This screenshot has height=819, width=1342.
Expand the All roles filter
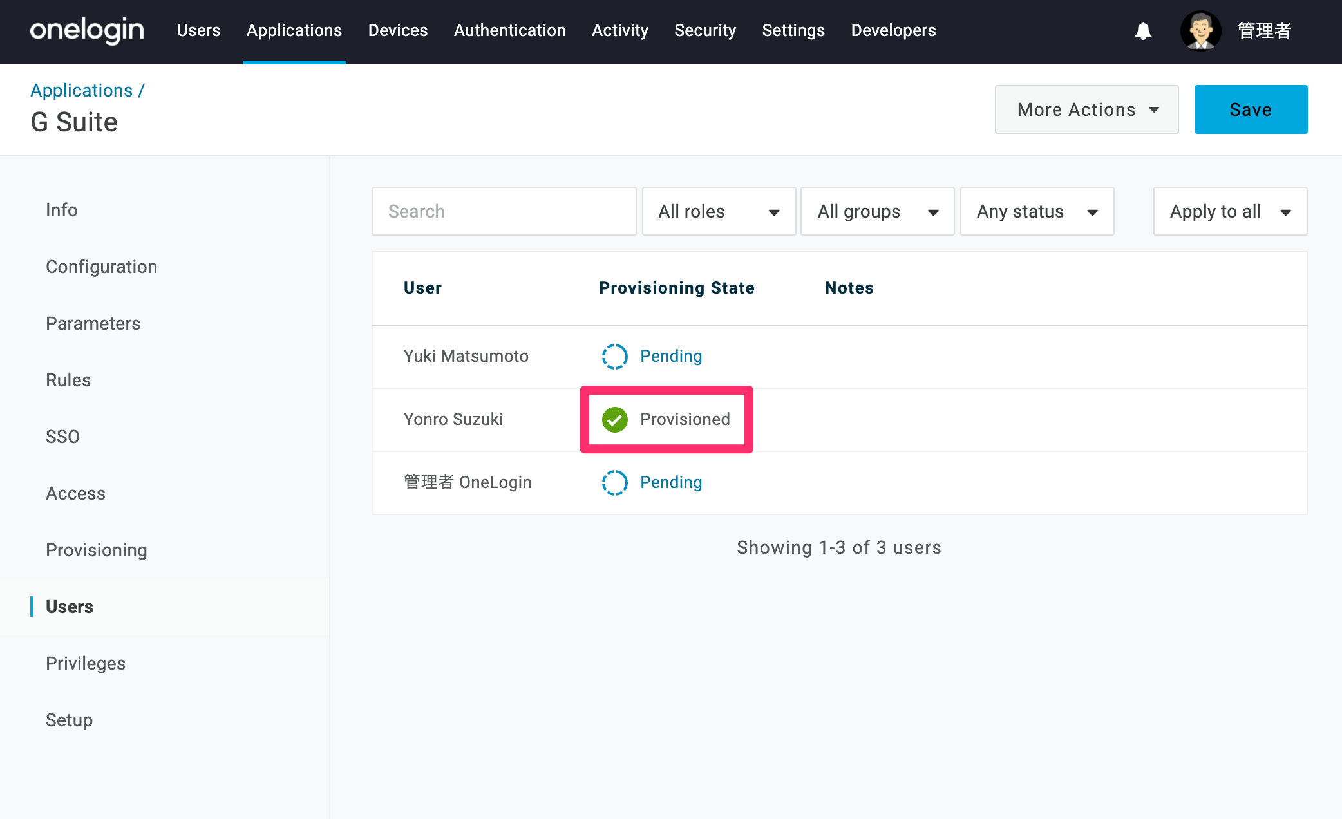[719, 211]
